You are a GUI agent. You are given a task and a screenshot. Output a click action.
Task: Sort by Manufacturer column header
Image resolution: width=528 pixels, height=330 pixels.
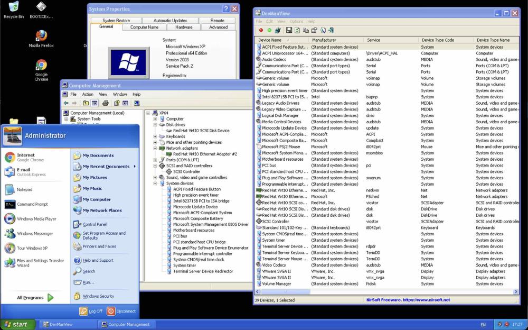[337, 40]
